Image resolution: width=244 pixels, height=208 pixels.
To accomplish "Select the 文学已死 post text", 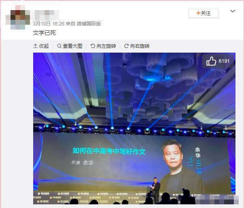I will pos(45,33).
